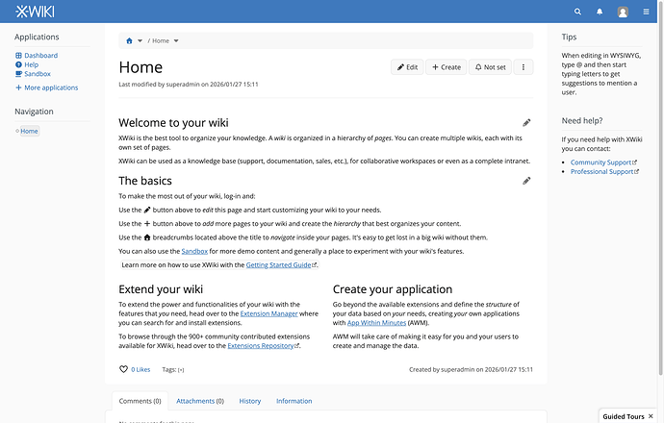Switch to the Attachments tab

[200, 401]
